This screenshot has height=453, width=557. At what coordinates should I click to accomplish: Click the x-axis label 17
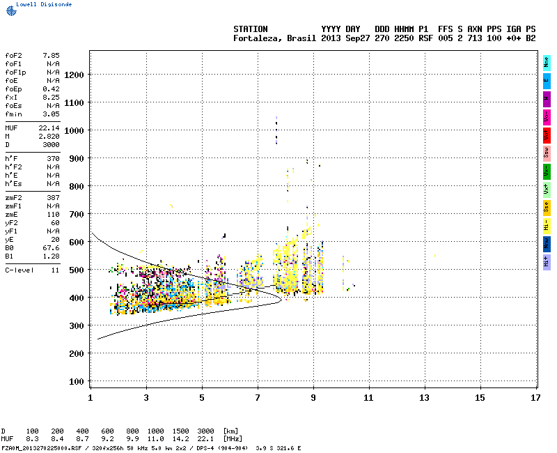pyautogui.click(x=535, y=398)
